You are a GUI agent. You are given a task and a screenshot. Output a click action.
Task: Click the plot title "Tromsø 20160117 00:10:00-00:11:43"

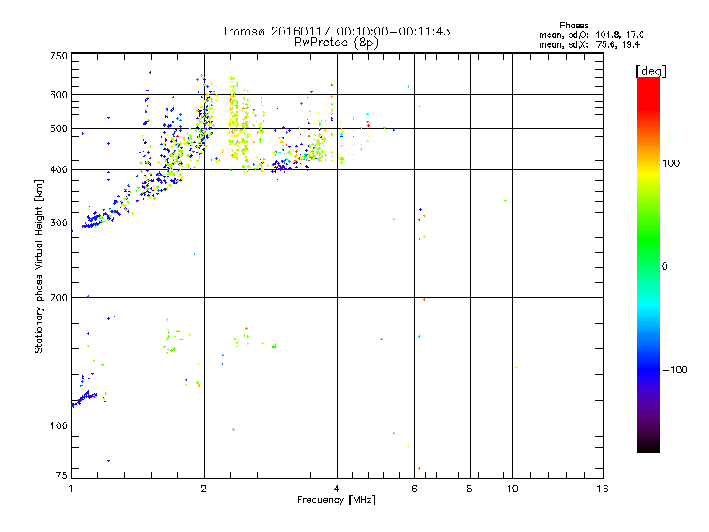(x=336, y=31)
